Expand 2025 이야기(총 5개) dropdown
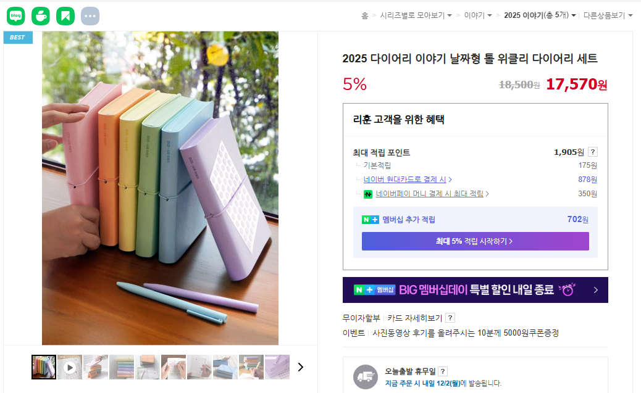The width and height of the screenshot is (641, 393). (540, 15)
